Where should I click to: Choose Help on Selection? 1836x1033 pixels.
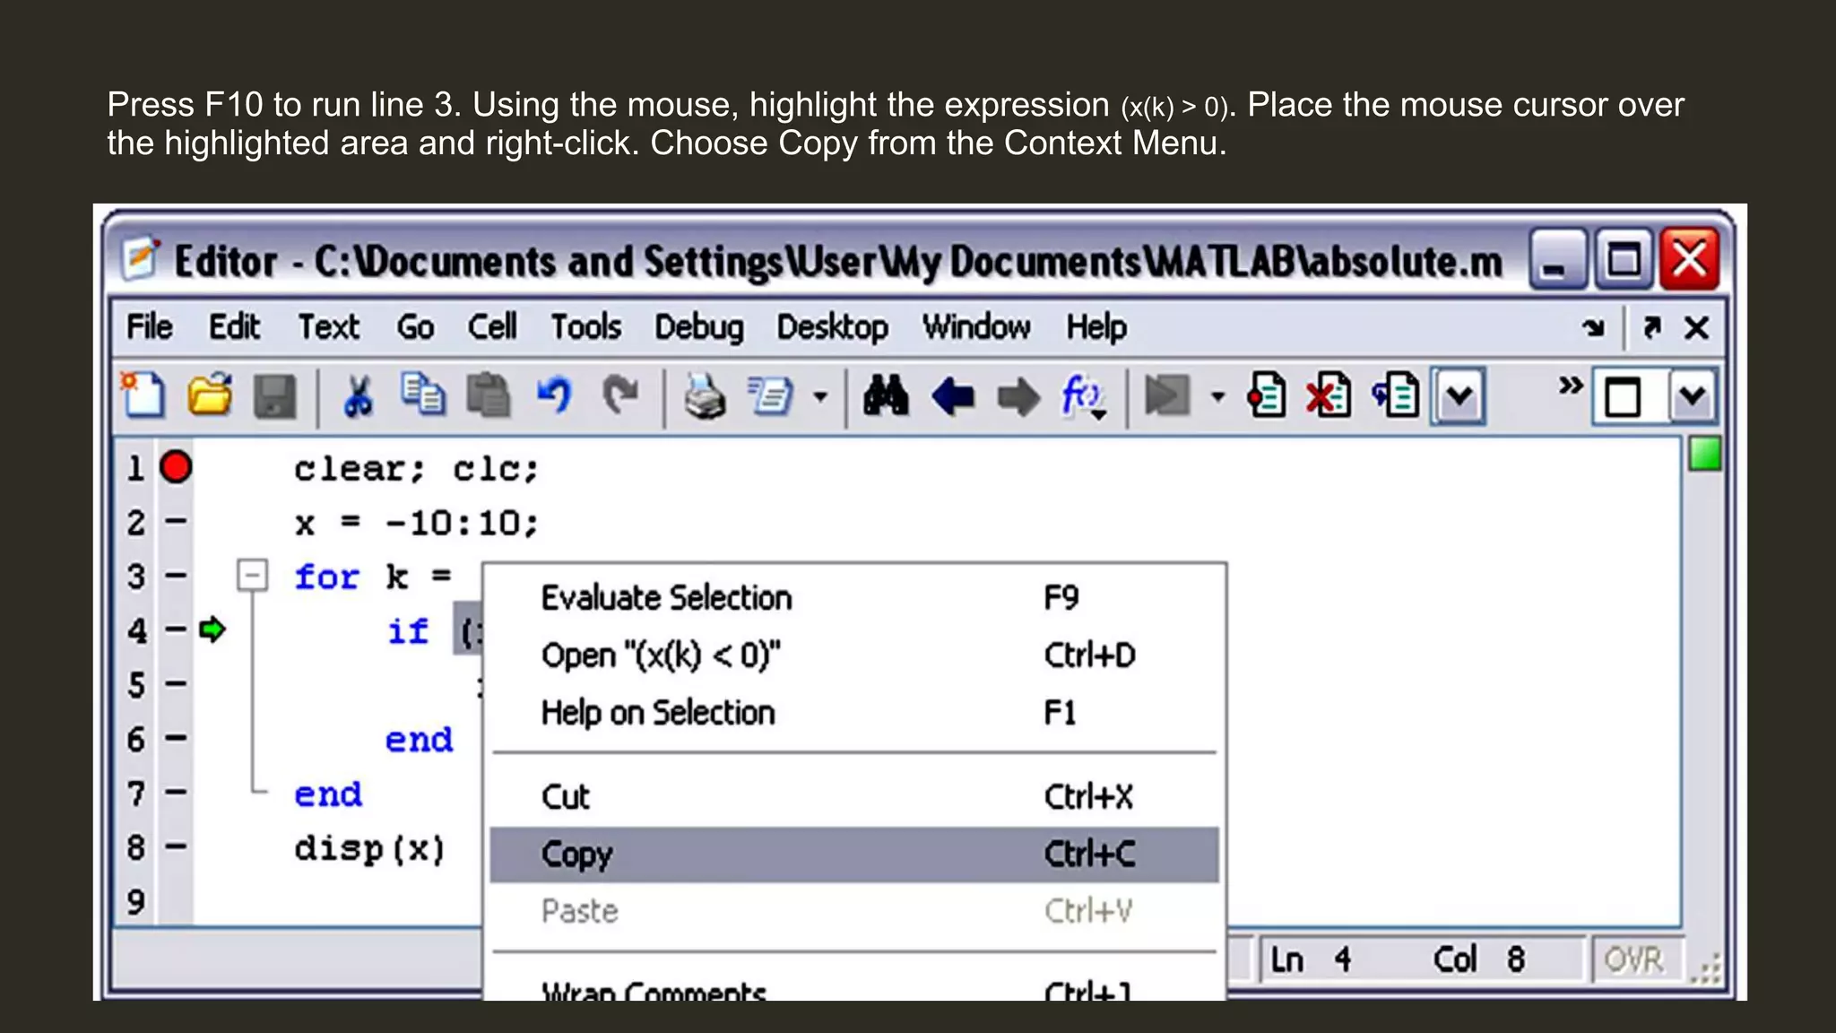854,713
